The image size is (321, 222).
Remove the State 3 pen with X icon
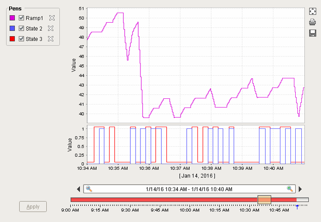(50, 39)
